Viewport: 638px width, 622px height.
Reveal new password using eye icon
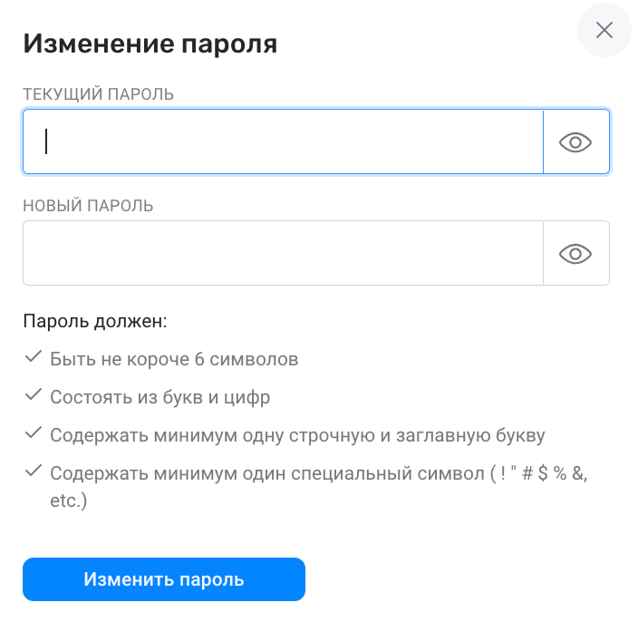(575, 254)
